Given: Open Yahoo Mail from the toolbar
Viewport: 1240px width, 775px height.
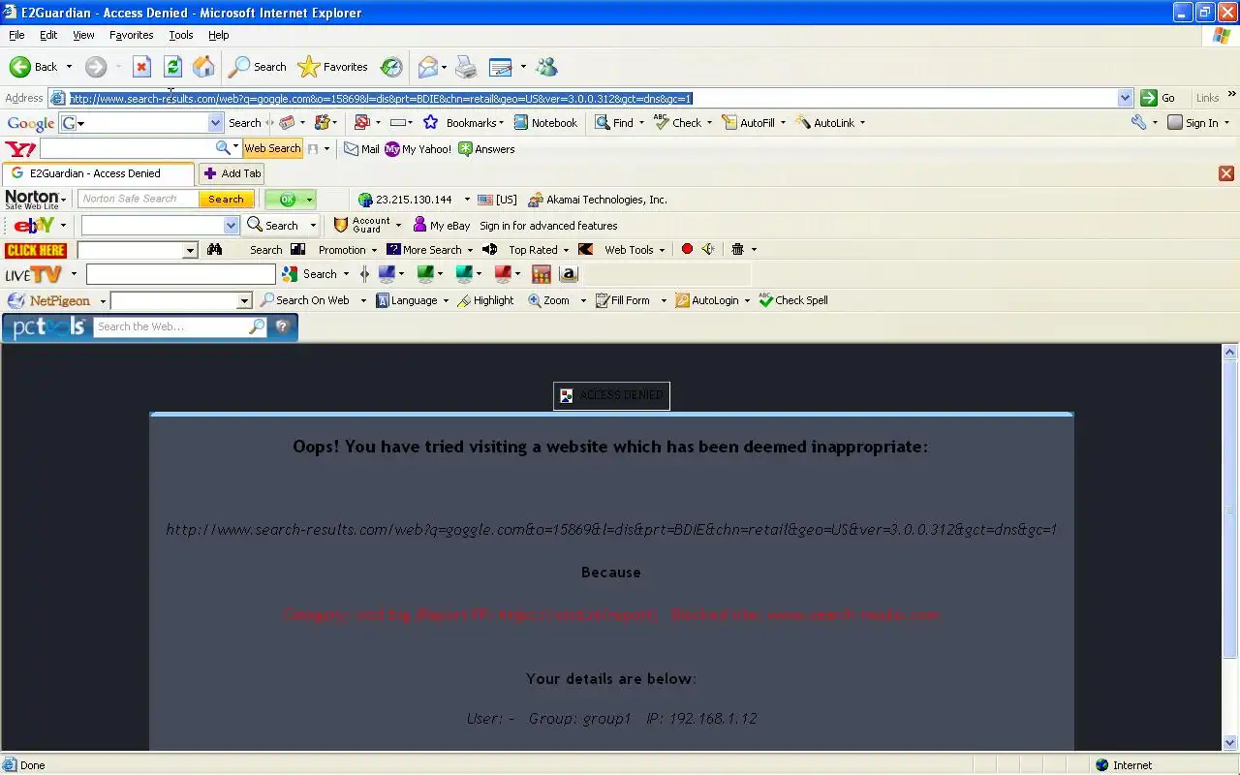Looking at the screenshot, I should [361, 149].
